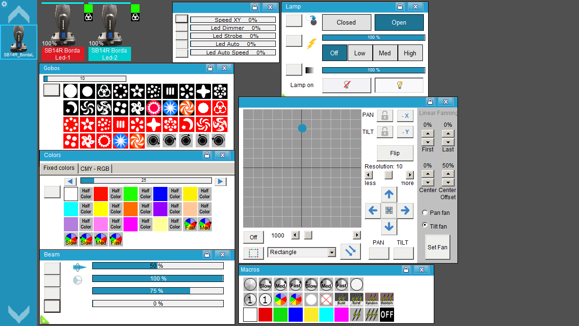Set strobe to Off in Lamp panel

tap(334, 53)
